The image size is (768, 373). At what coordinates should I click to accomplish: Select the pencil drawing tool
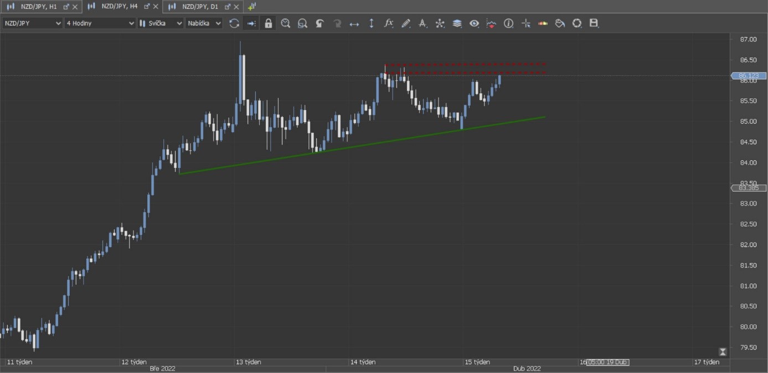[406, 23]
